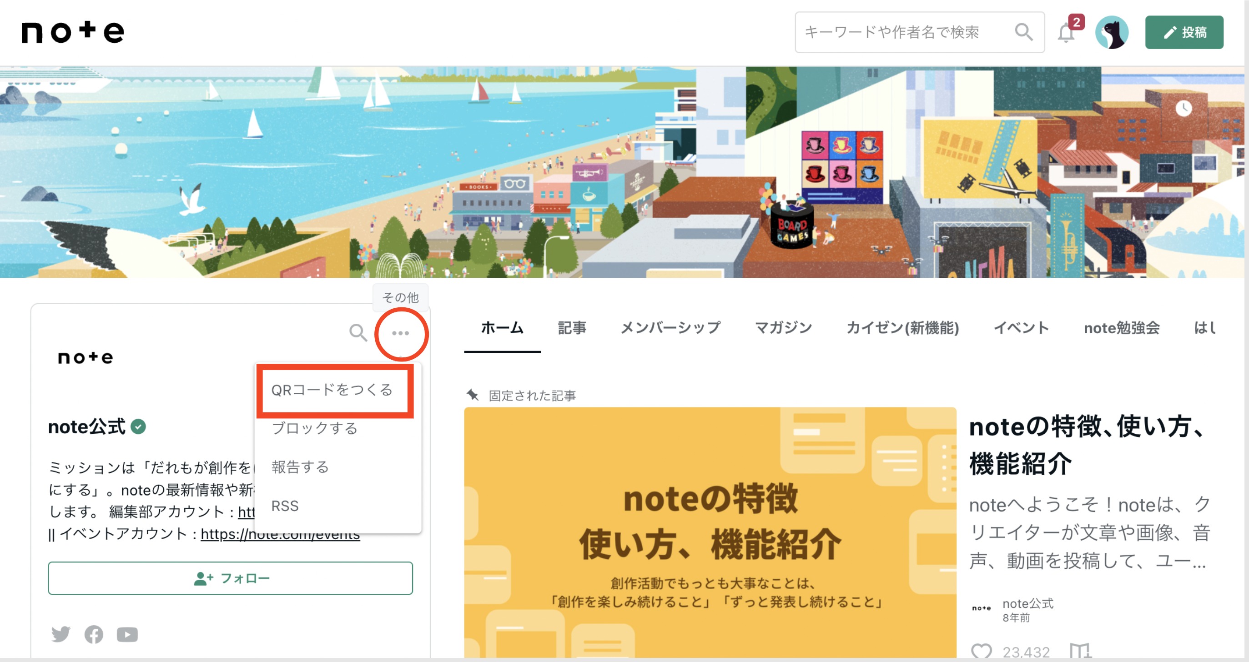Viewport: 1249px width, 662px height.
Task: Focus the キーワードや作者名で検索 search field
Action: tap(919, 32)
